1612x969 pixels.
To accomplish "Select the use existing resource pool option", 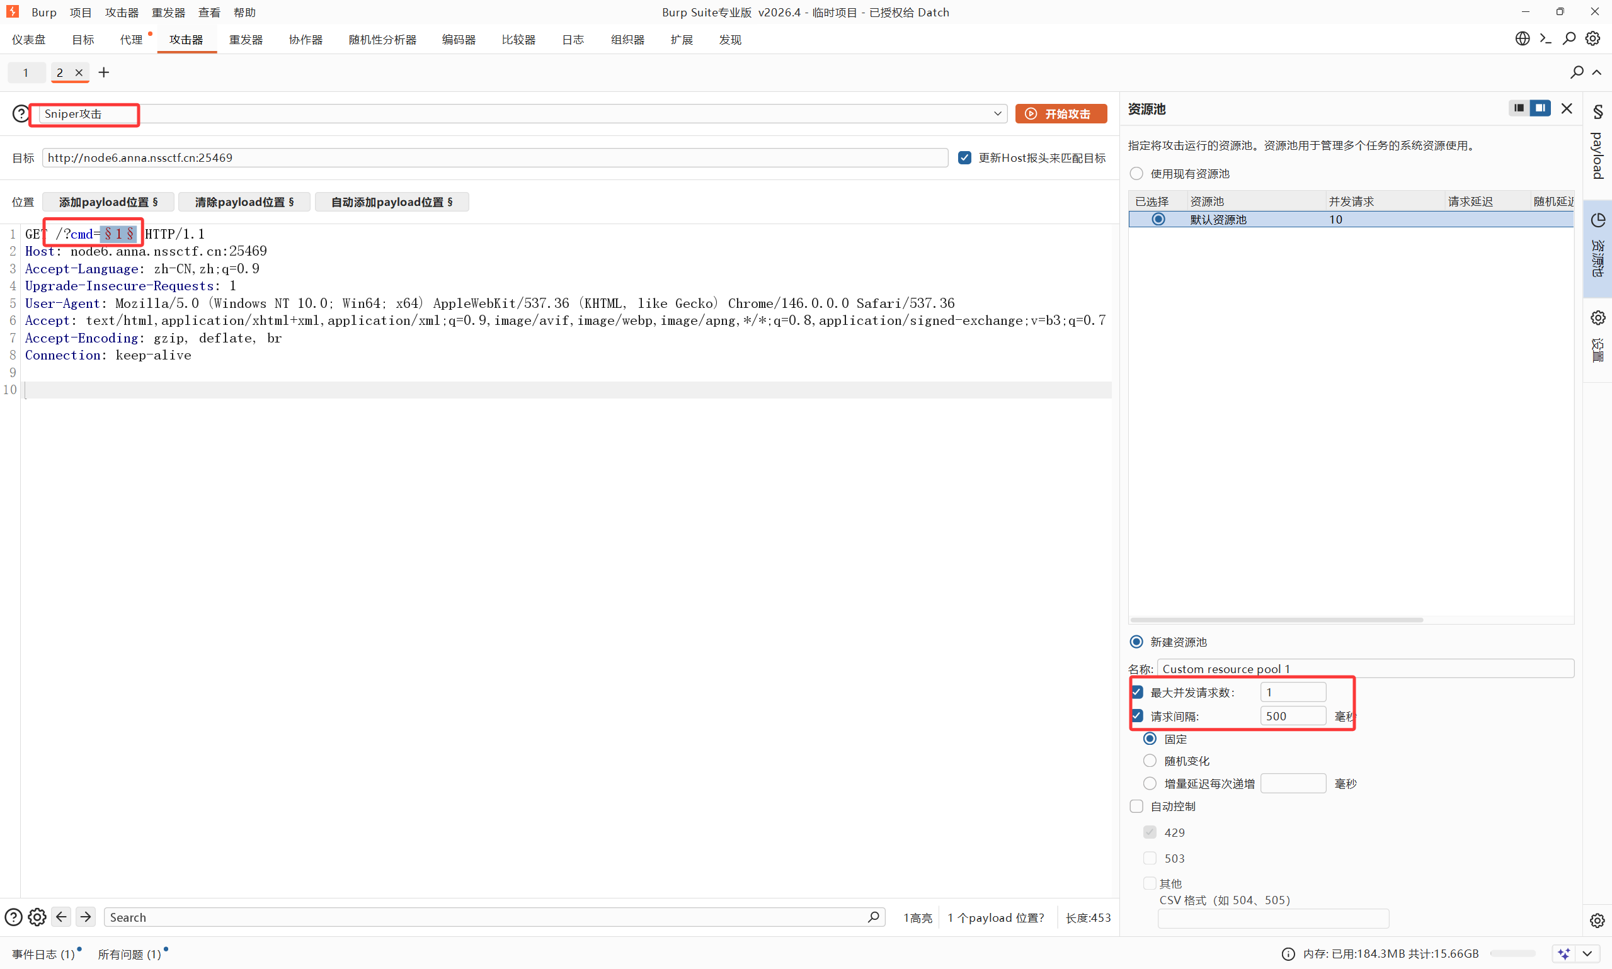I will [x=1136, y=174].
